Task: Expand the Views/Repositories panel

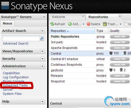Action: (42, 51)
